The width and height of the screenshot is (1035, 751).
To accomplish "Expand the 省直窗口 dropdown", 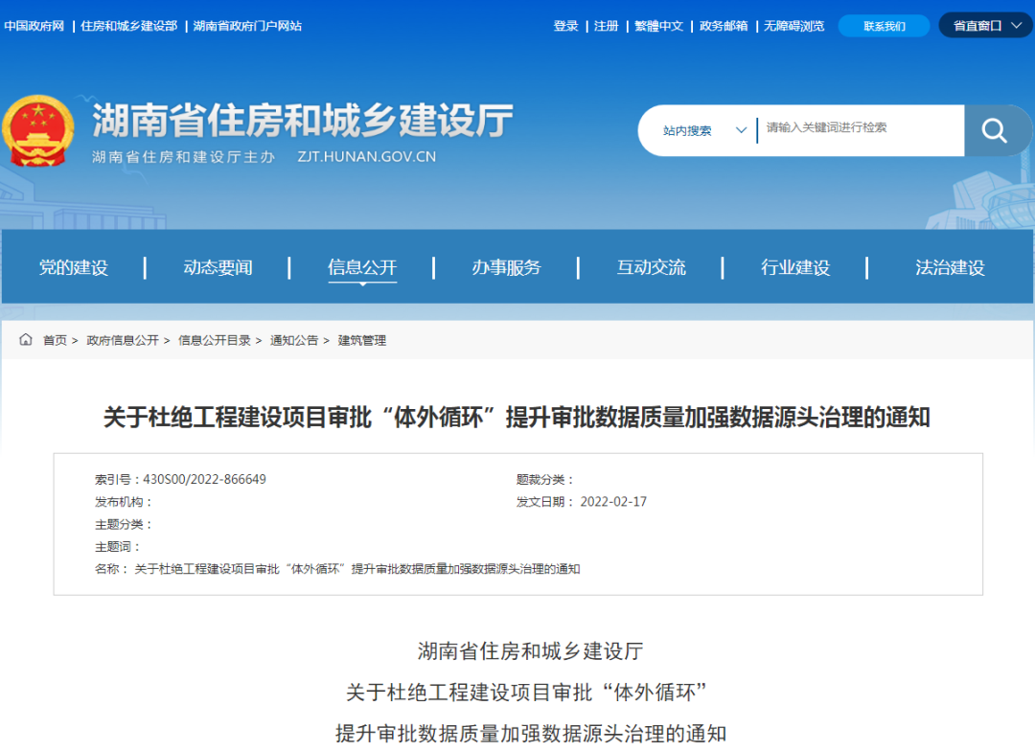I will (x=986, y=26).
